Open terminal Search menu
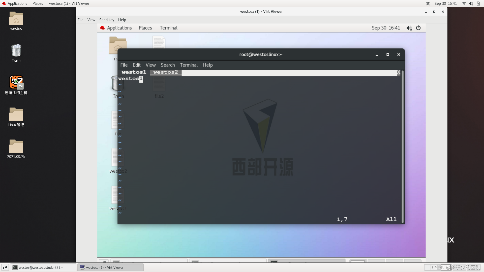This screenshot has height=272, width=484. click(x=168, y=65)
